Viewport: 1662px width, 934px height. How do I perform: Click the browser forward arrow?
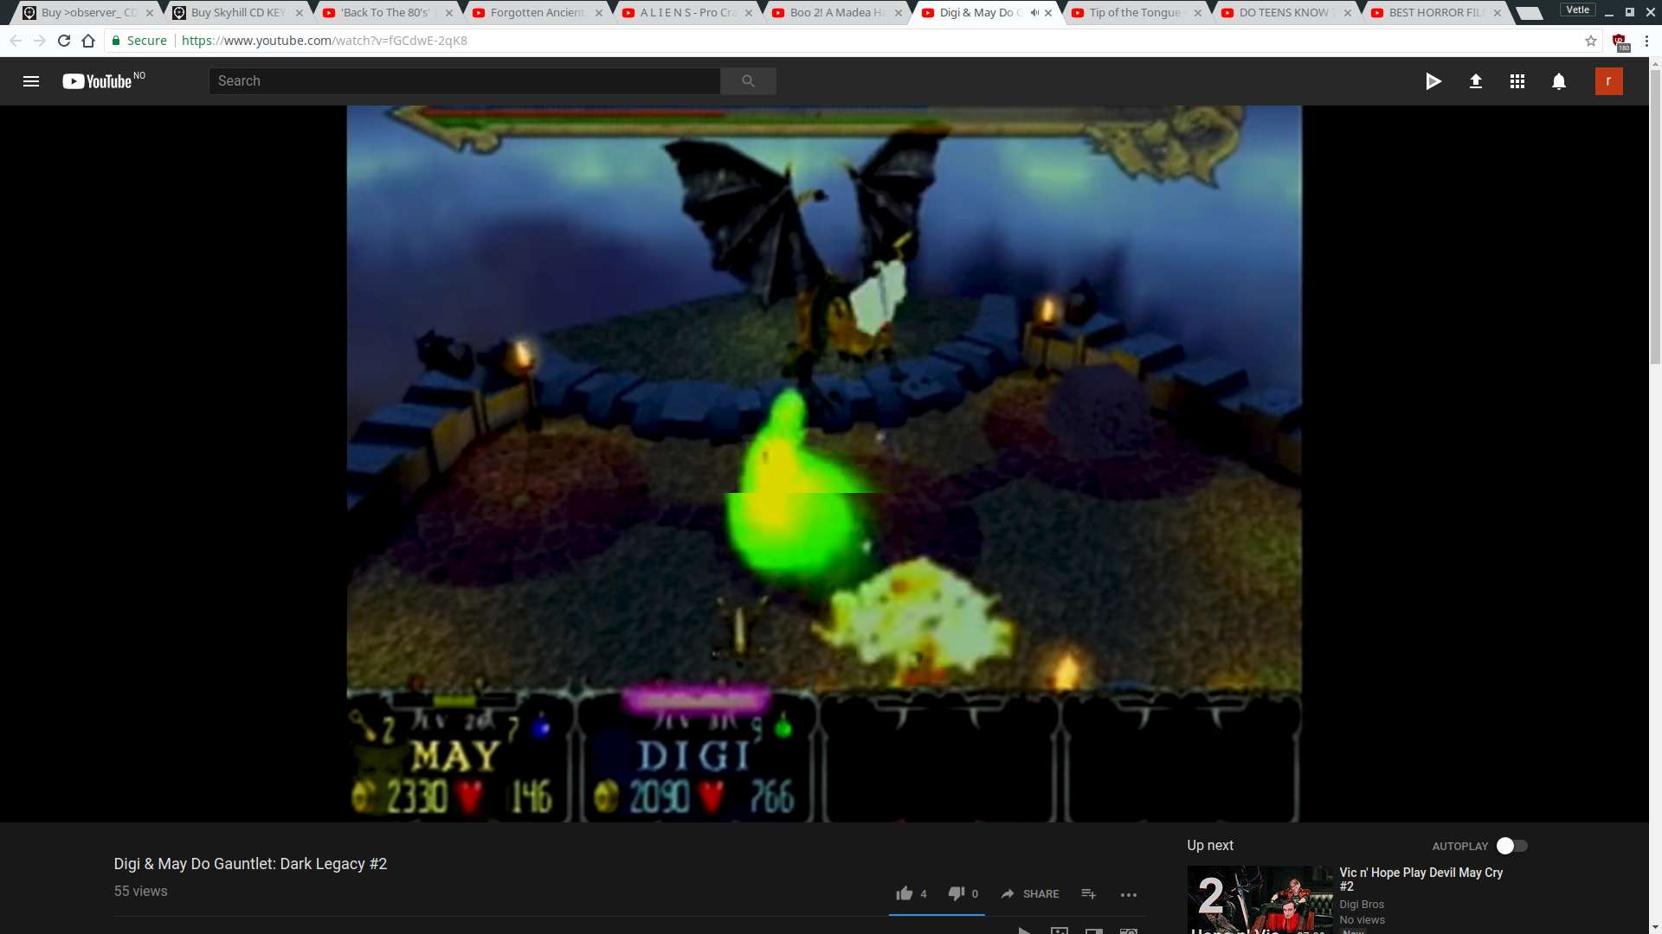point(40,41)
